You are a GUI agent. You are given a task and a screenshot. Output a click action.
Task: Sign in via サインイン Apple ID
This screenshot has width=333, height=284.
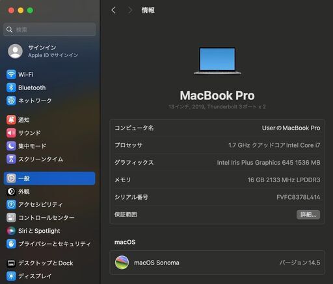tap(49, 51)
